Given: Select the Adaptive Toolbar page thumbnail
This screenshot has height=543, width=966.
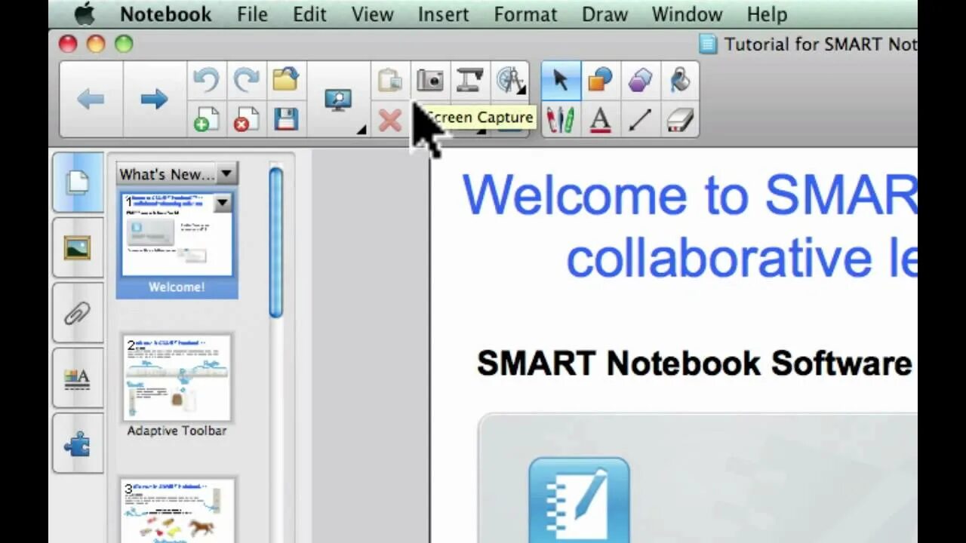Looking at the screenshot, I should pos(177,377).
